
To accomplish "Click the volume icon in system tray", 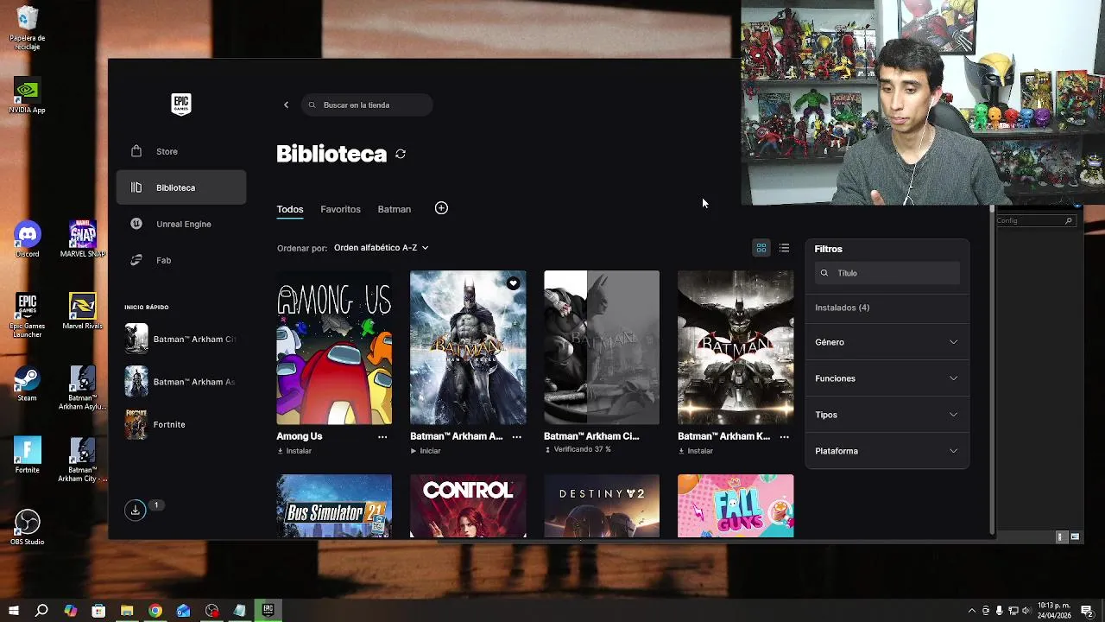I will [x=1027, y=611].
